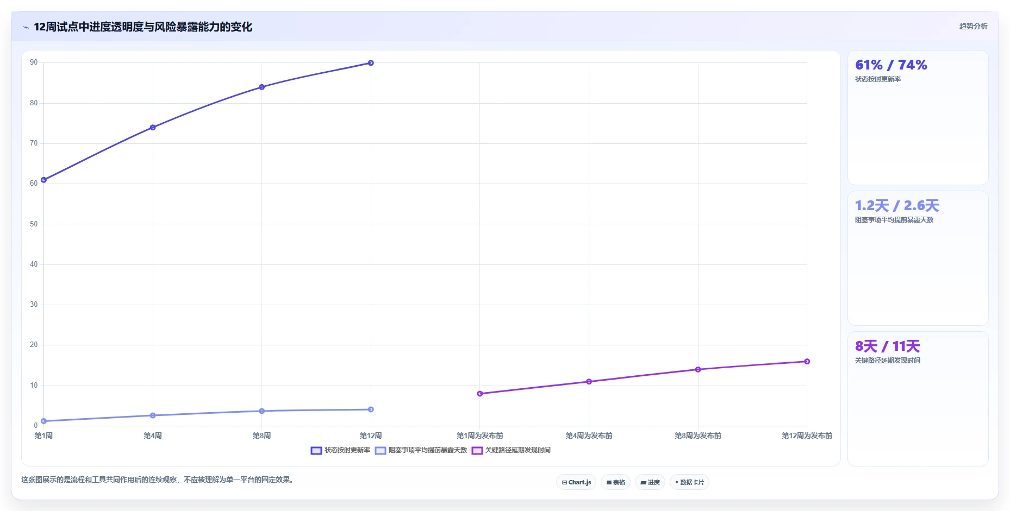Click the 状态按时更新率 caption in the first card
Image resolution: width=1010 pixels, height=511 pixels.
click(x=878, y=79)
